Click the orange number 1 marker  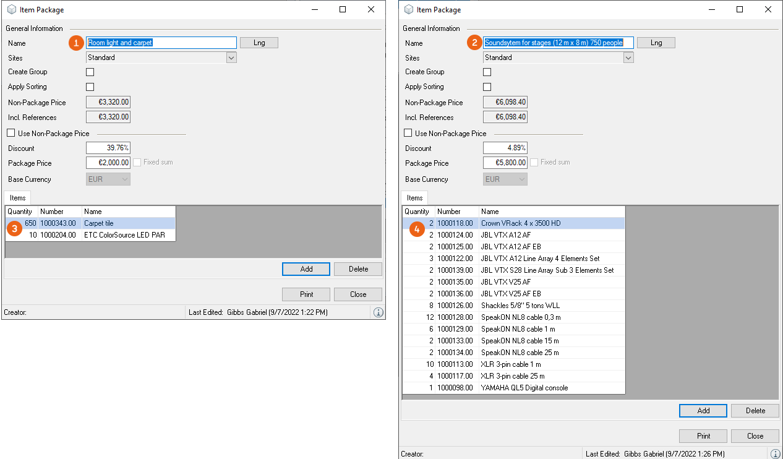tap(76, 43)
